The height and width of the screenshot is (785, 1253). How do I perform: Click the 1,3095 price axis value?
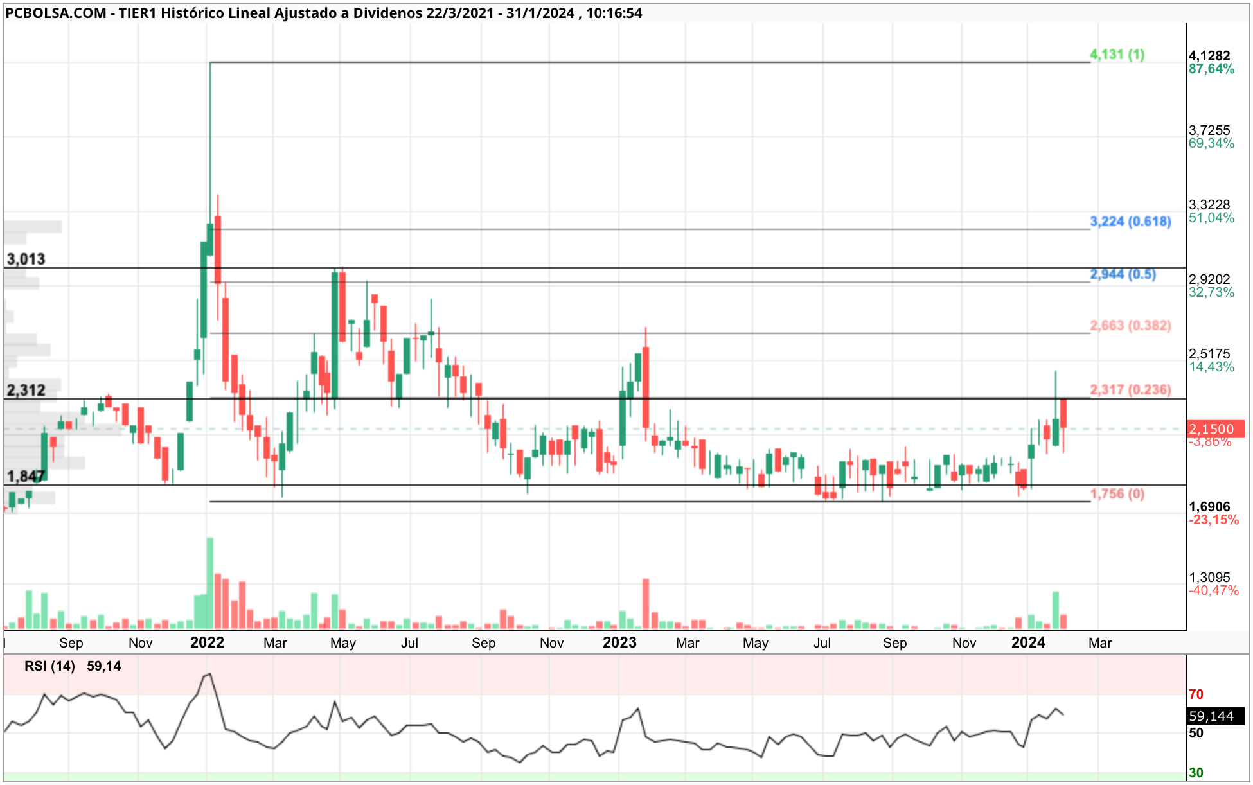1209,578
